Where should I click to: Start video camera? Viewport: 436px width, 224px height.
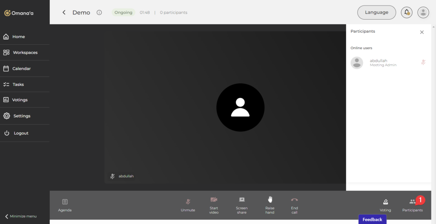pyautogui.click(x=214, y=205)
